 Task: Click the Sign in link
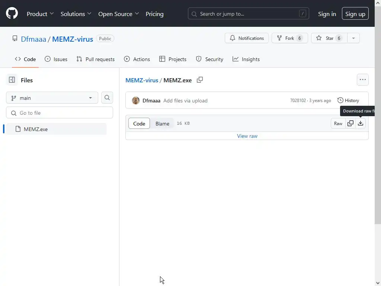[327, 14]
